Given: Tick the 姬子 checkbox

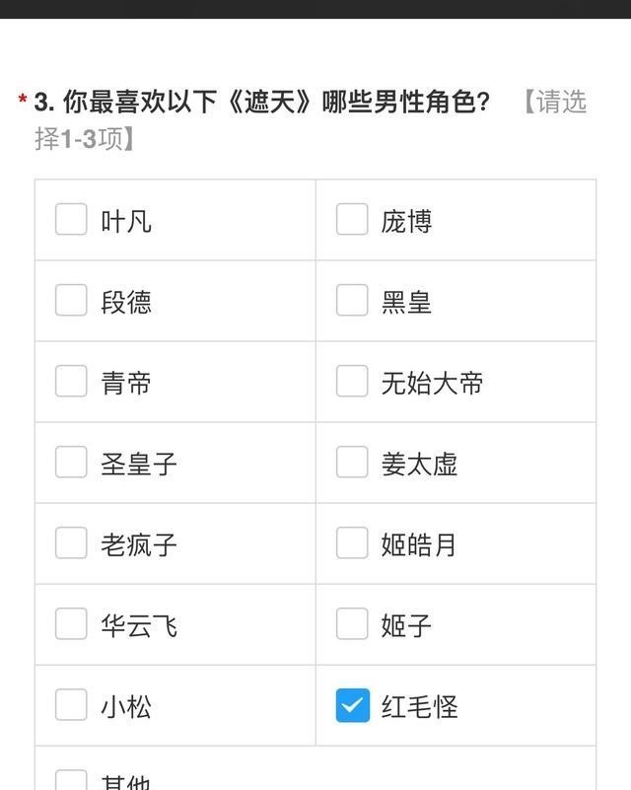Looking at the screenshot, I should point(352,623).
